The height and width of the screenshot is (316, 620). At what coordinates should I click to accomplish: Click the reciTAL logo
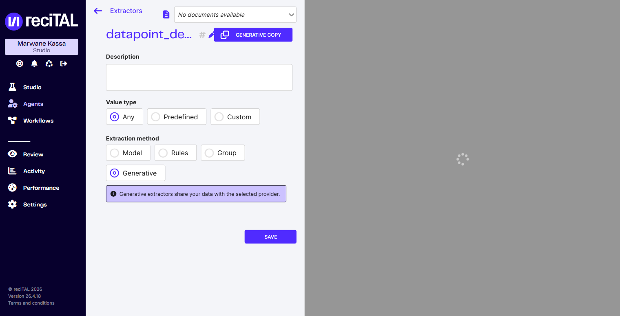pyautogui.click(x=41, y=21)
